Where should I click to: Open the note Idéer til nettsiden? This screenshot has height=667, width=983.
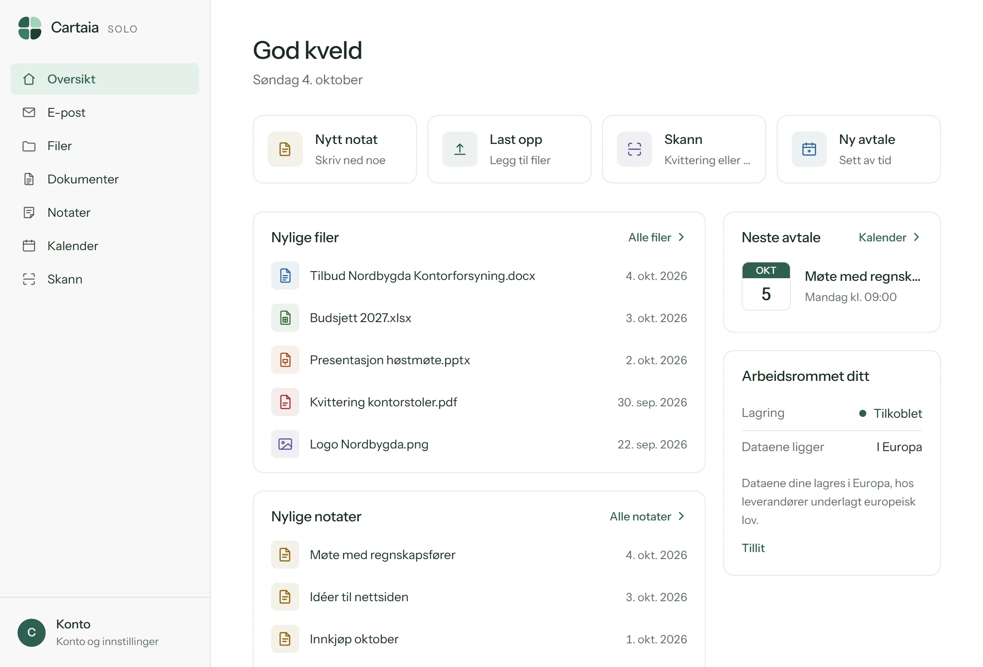(x=479, y=597)
